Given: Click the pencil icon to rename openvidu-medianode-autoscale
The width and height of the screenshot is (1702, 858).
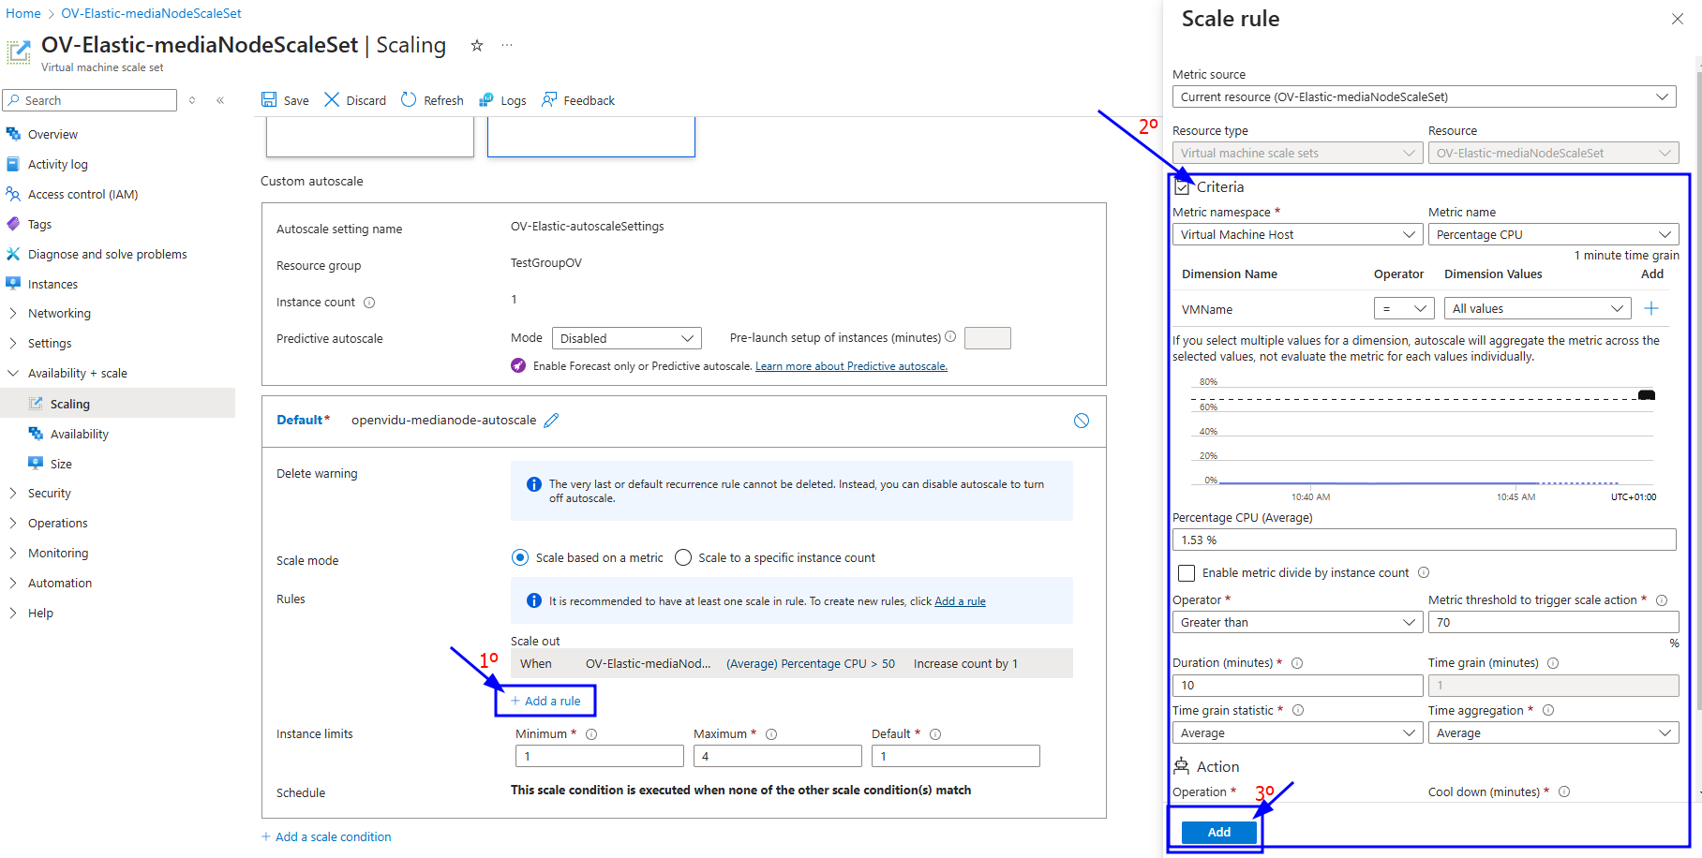Looking at the screenshot, I should (x=552, y=421).
